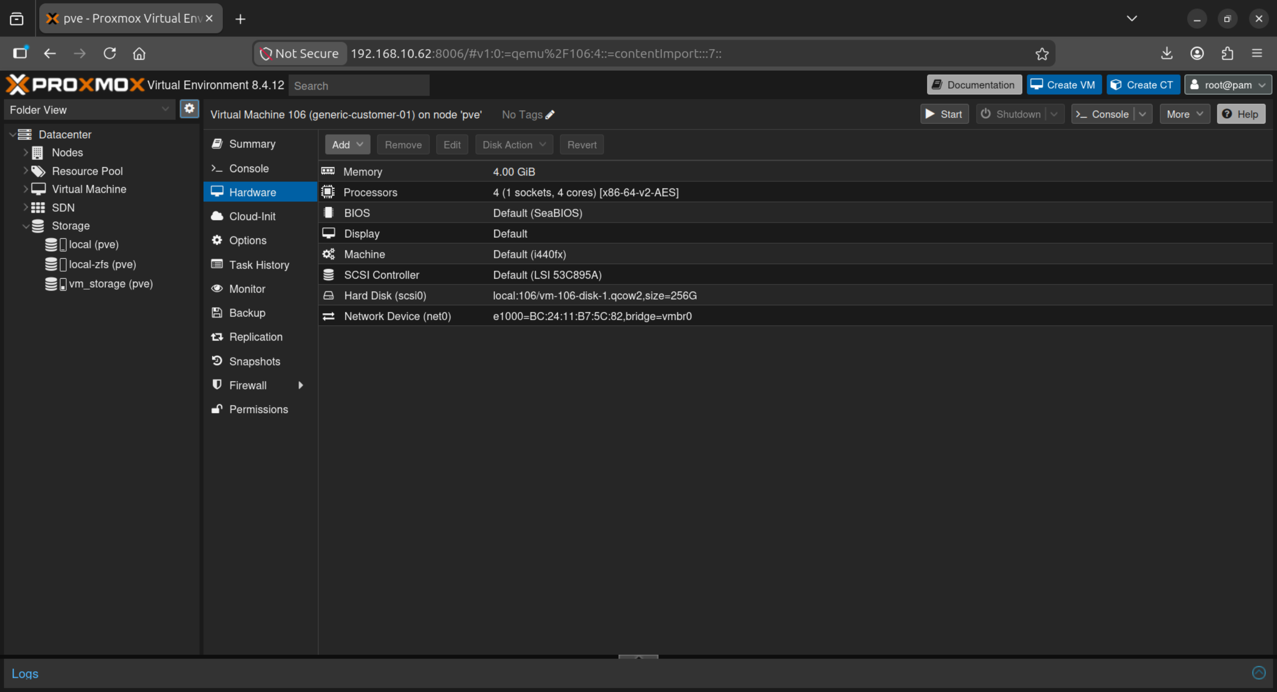Open browser account profile icon
The height and width of the screenshot is (692, 1277).
tap(1197, 53)
